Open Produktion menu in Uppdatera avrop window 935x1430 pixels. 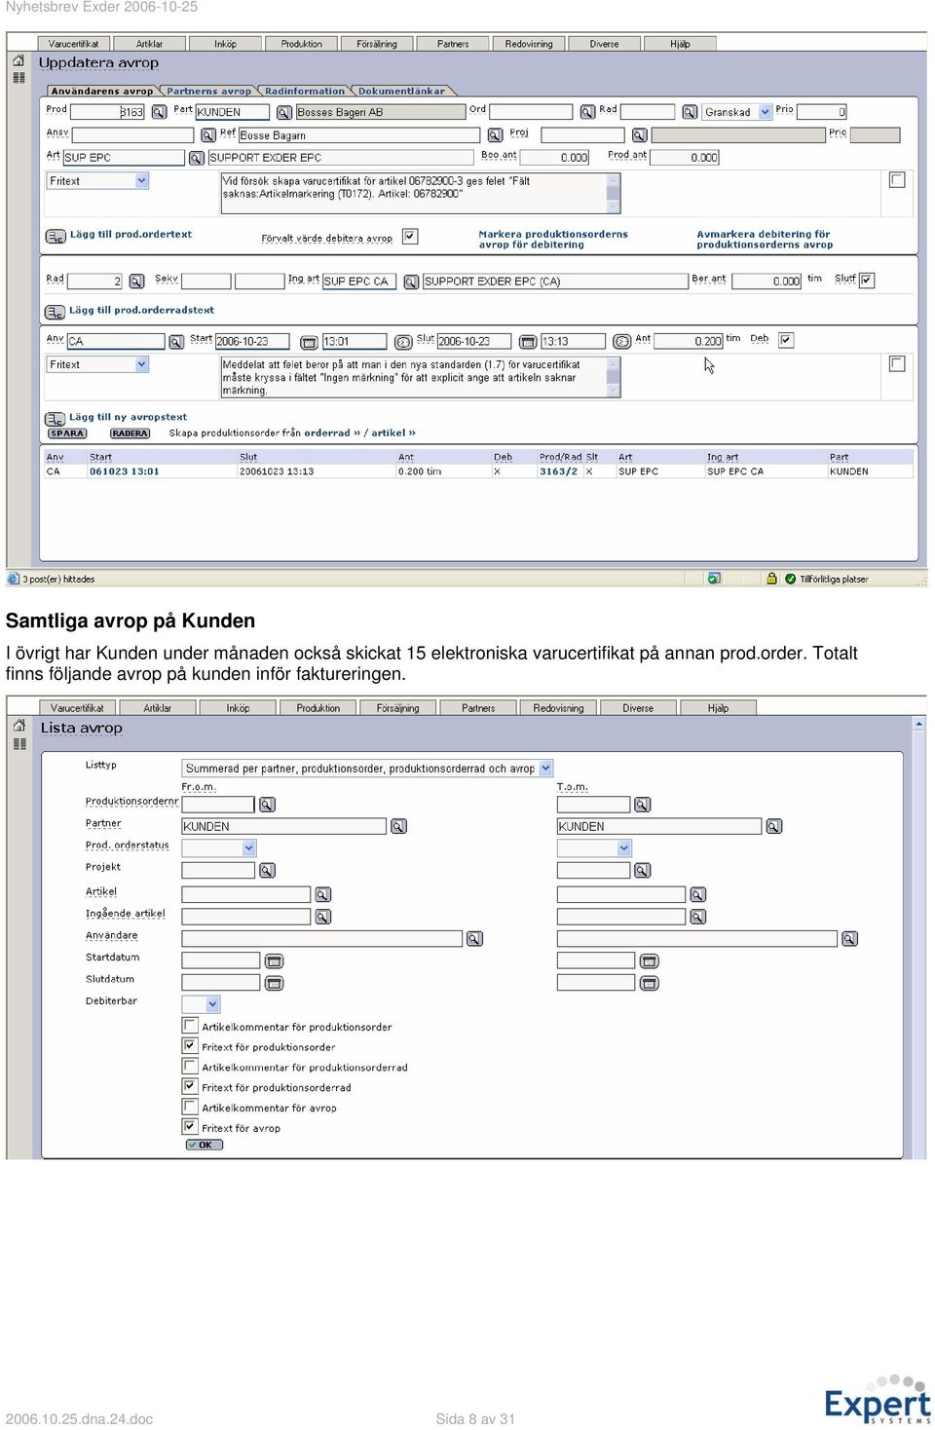(302, 44)
